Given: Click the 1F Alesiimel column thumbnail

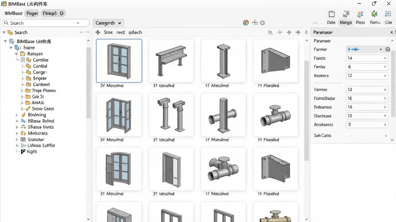Looking at the screenshot, I should point(223,61).
